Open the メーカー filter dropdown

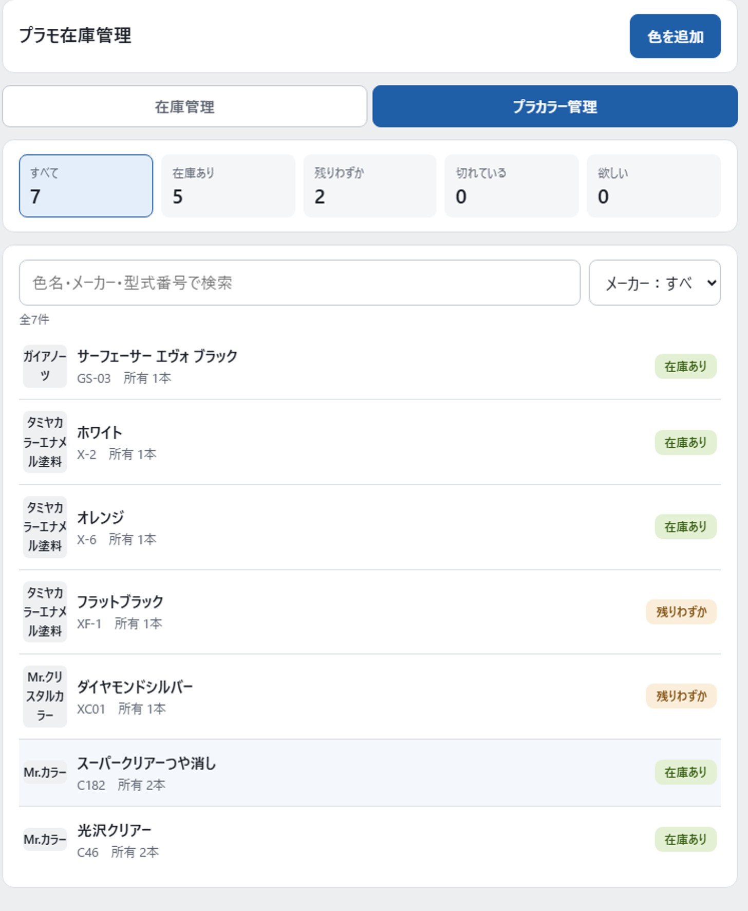654,282
